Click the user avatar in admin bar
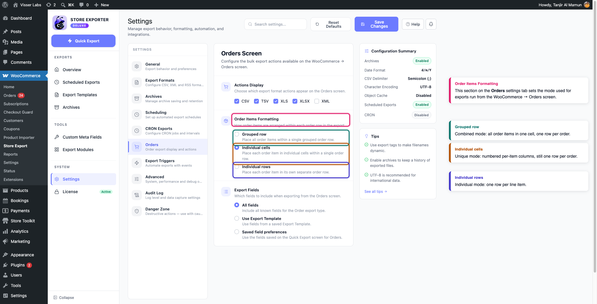Viewport: 597px width, 304px height. 587,5
